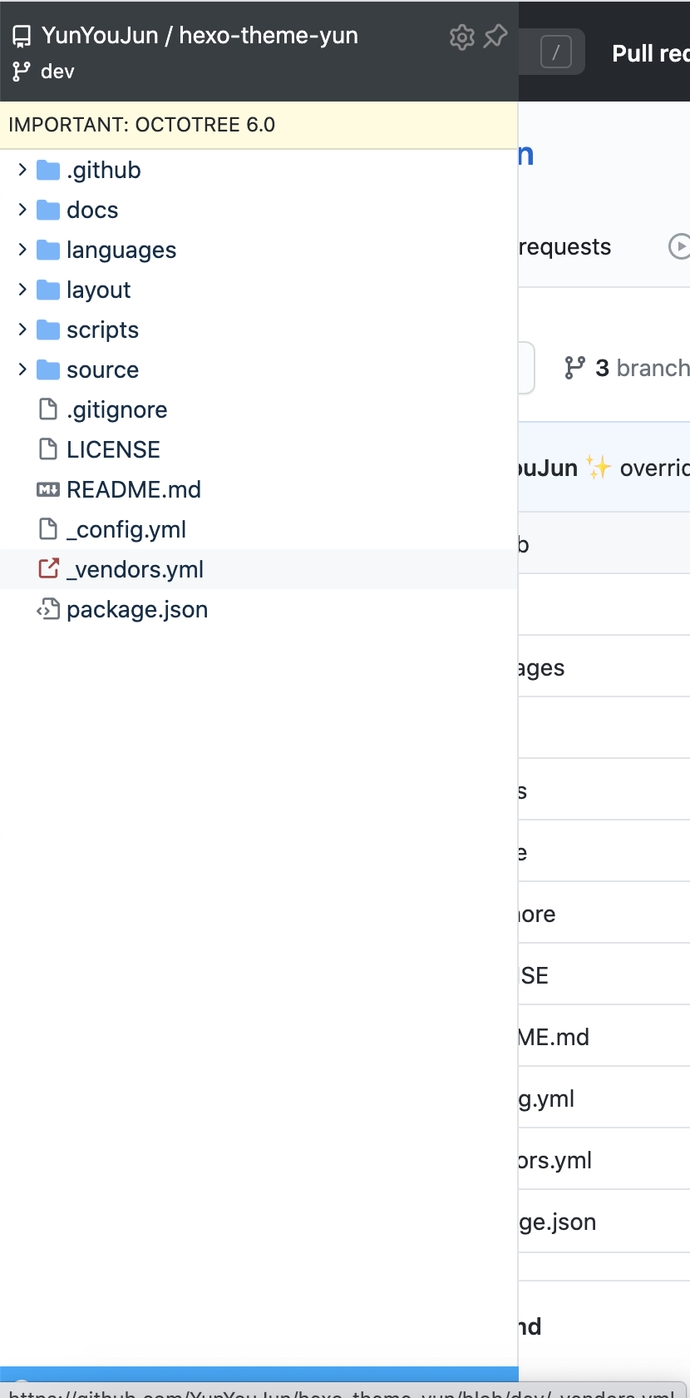Viewport: 690px width, 1398px height.
Task: Click the markdown icon beside README.md
Action: coord(47,489)
